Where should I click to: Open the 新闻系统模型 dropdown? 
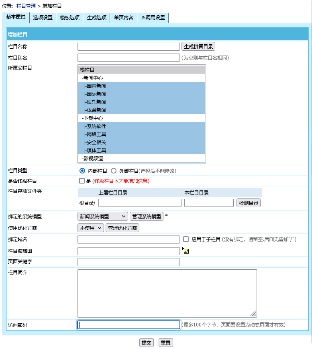click(103, 216)
